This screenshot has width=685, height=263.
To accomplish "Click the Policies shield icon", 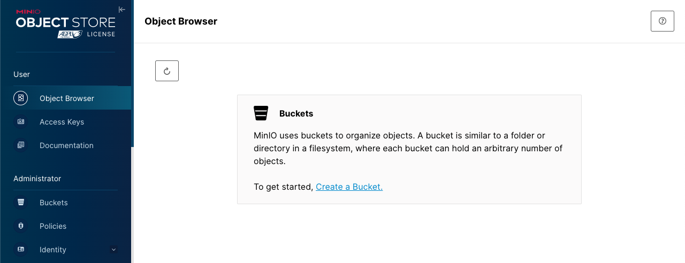I will tap(21, 226).
